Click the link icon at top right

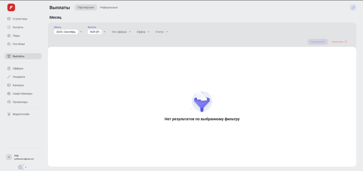click(353, 8)
